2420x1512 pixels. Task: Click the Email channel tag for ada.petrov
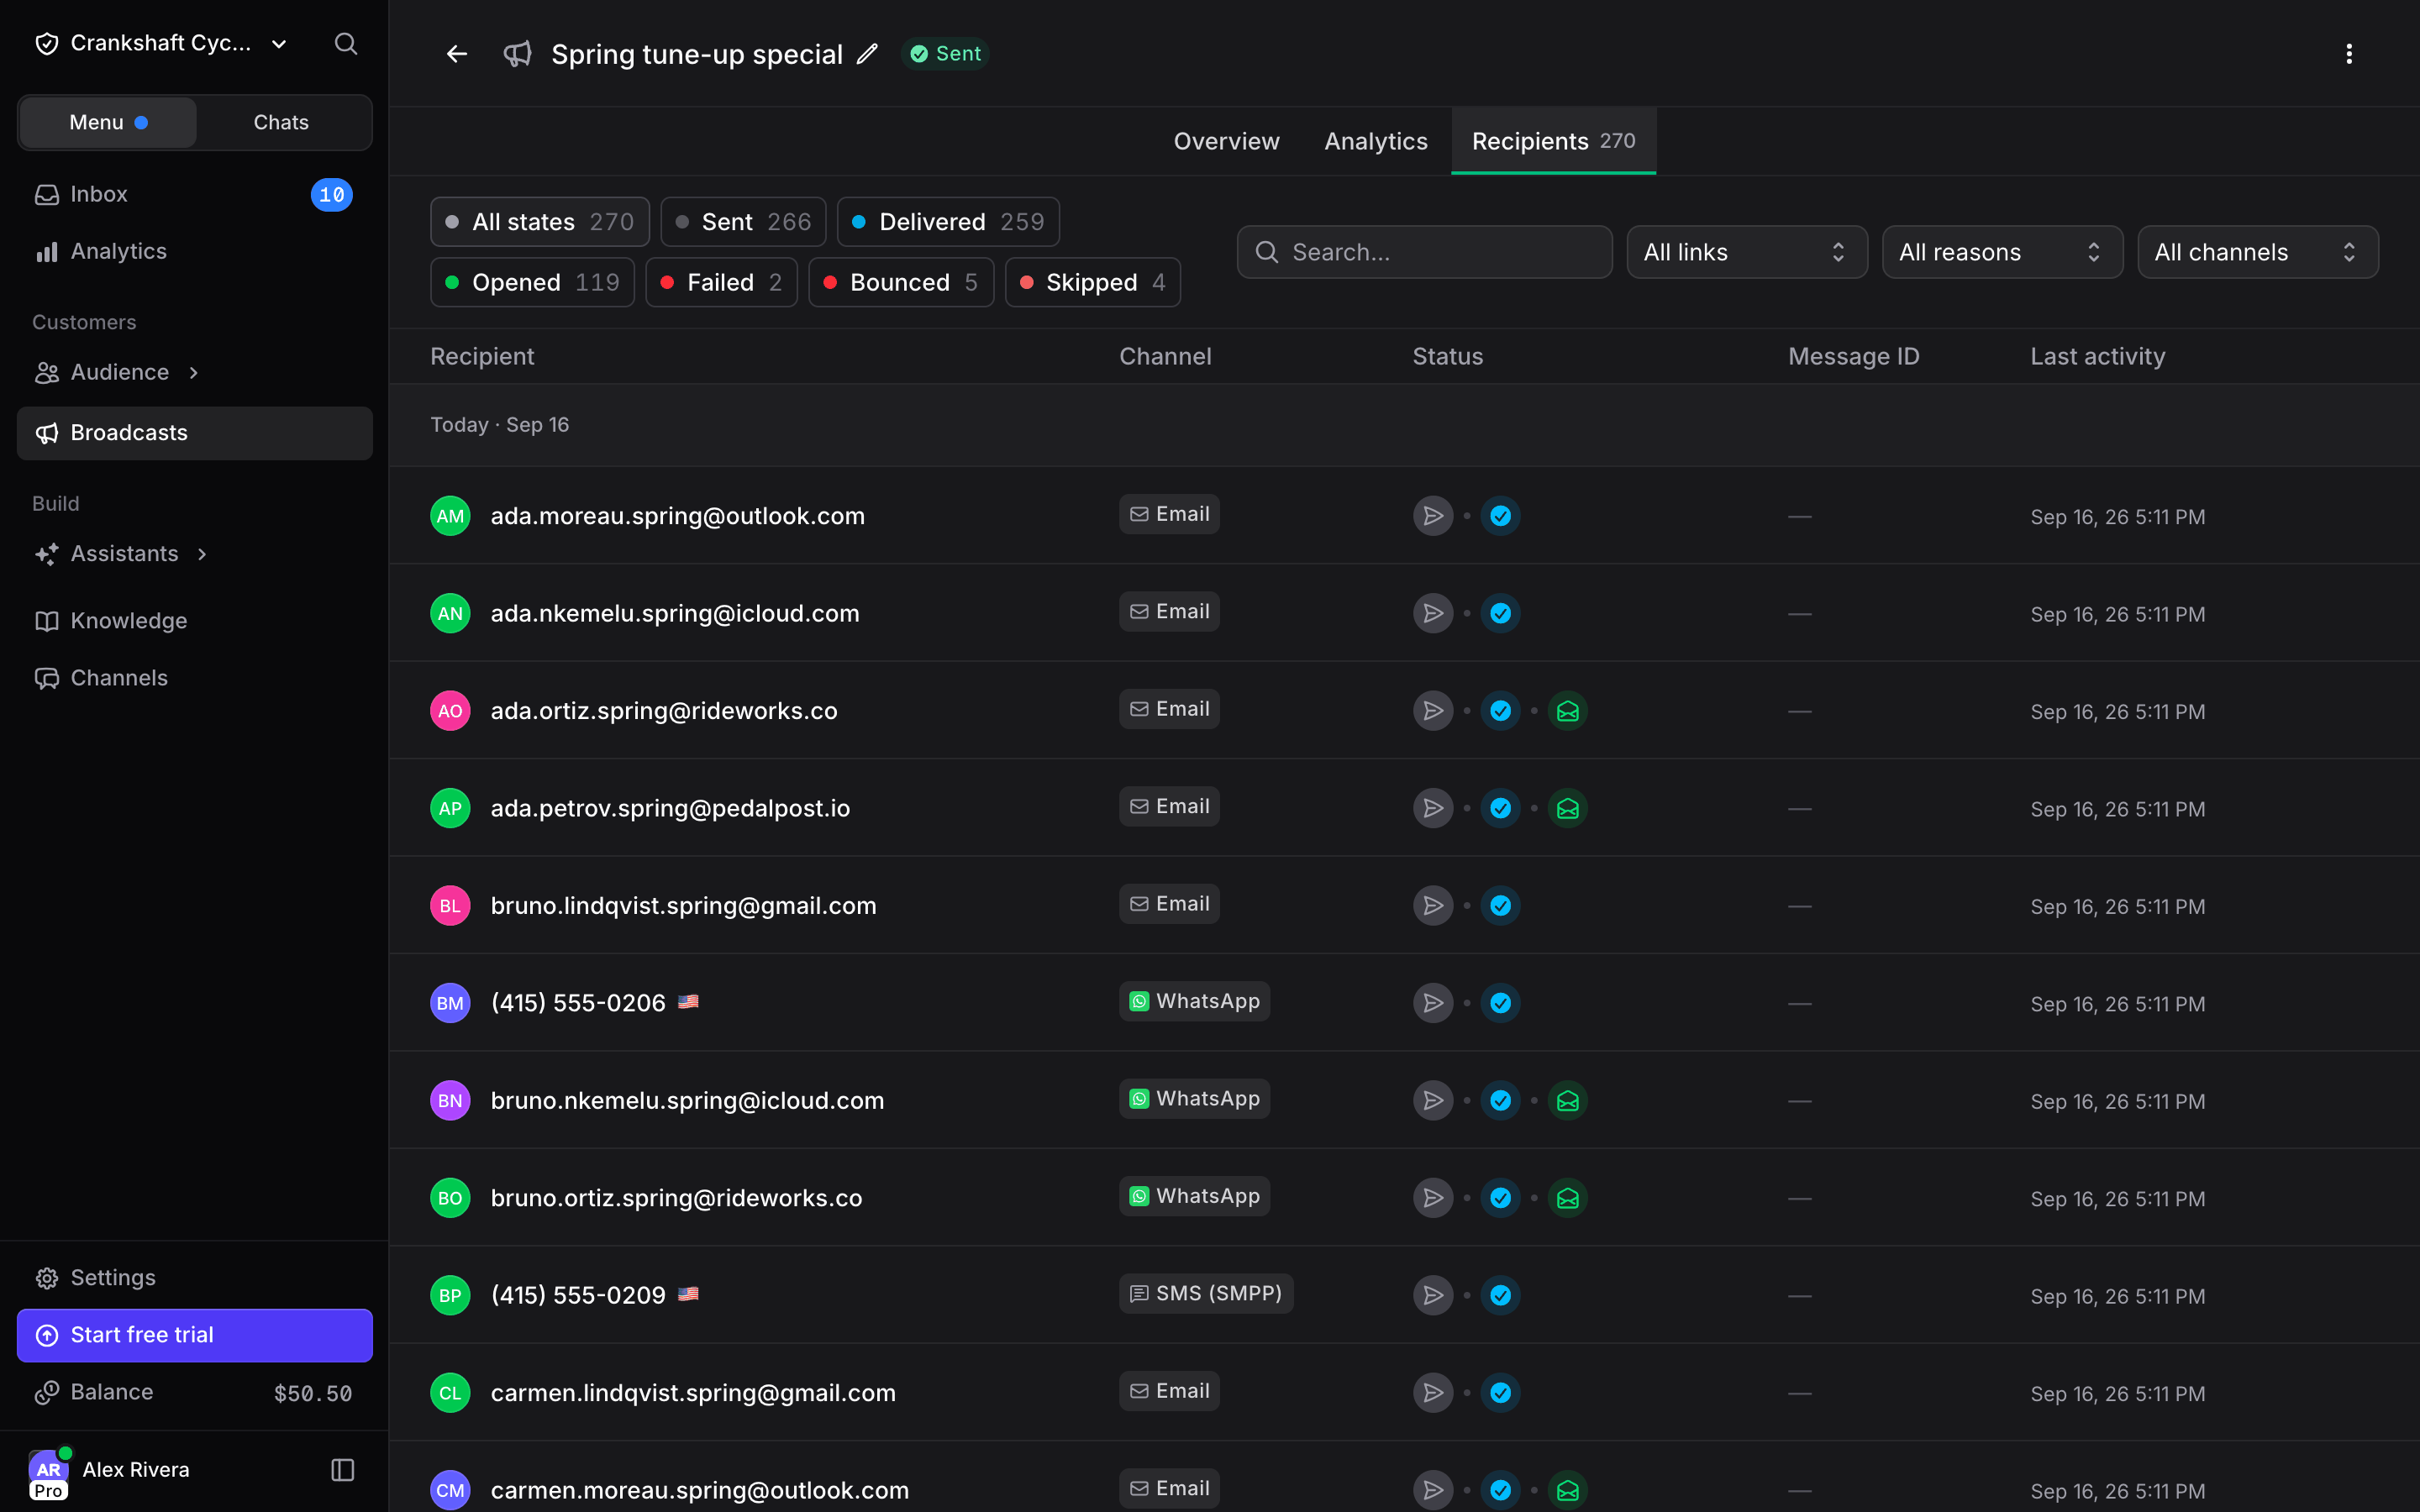point(1169,807)
